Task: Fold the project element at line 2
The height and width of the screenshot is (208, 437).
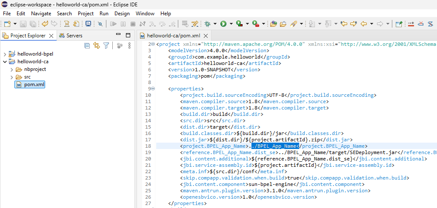Action: [153, 44]
